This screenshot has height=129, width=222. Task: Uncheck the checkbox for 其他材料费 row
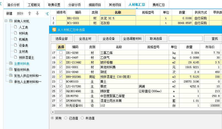point(61,67)
